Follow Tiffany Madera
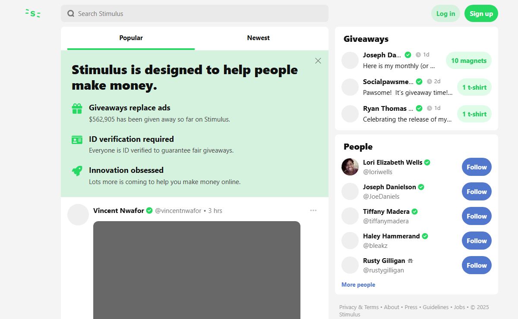 click(x=477, y=216)
